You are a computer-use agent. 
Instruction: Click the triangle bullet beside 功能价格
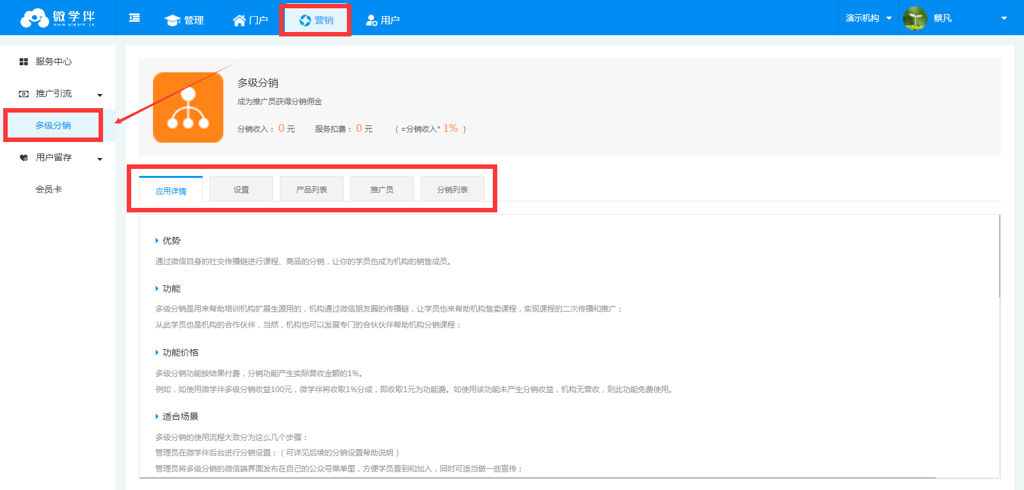pyautogui.click(x=157, y=352)
